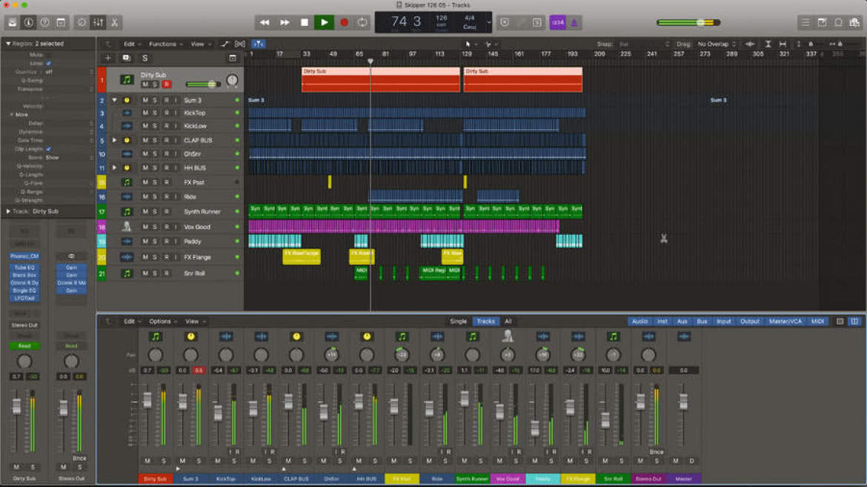The height and width of the screenshot is (487, 867).
Task: Rewind the playhead
Action: [265, 23]
